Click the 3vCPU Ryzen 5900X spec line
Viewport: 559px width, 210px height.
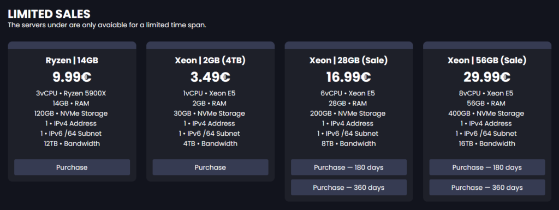(x=72, y=94)
